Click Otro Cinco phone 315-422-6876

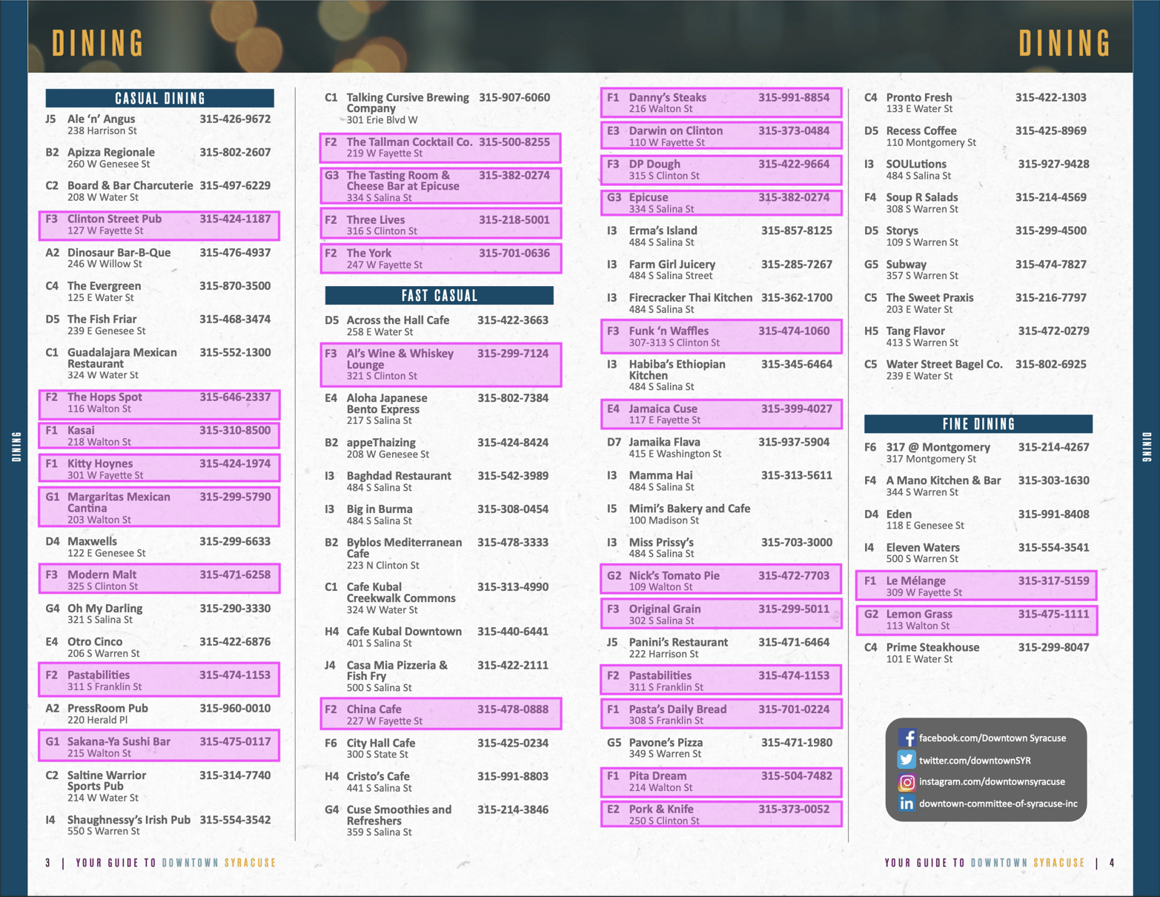click(x=235, y=641)
